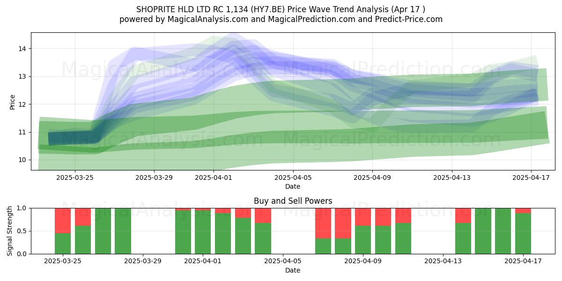Click red sell segment of 2025-04-14 bar
The image size is (562, 281).
[x=463, y=215]
